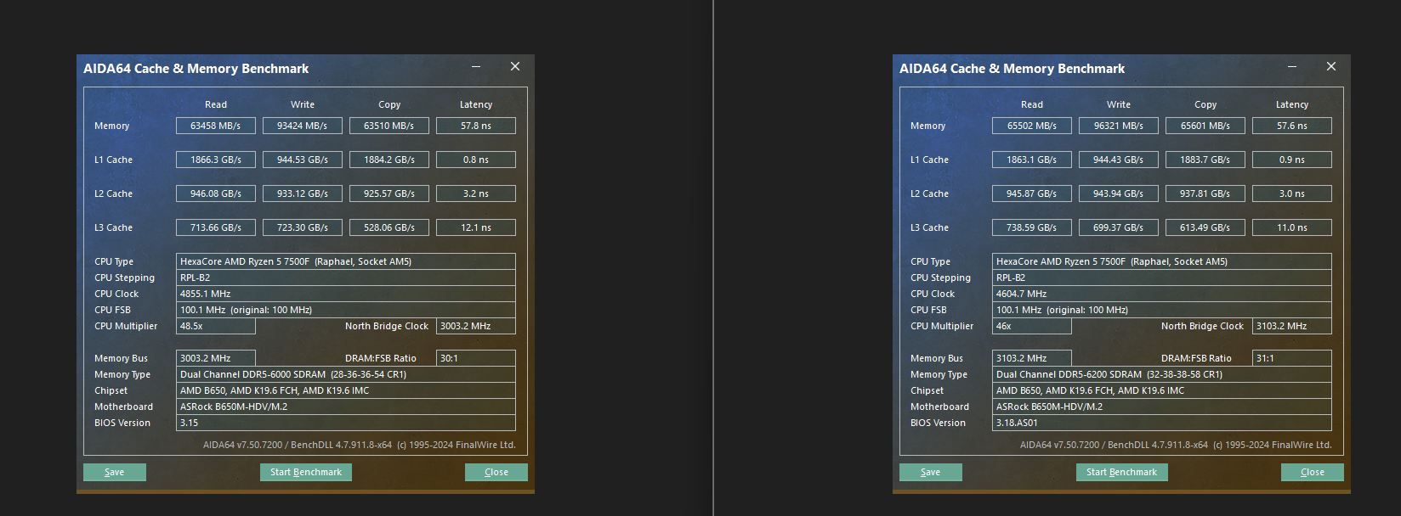
Task: Select Memory Latency value 57.6 ns
Action: (1292, 126)
